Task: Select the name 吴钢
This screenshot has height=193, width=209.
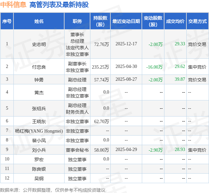Action: click(x=39, y=179)
